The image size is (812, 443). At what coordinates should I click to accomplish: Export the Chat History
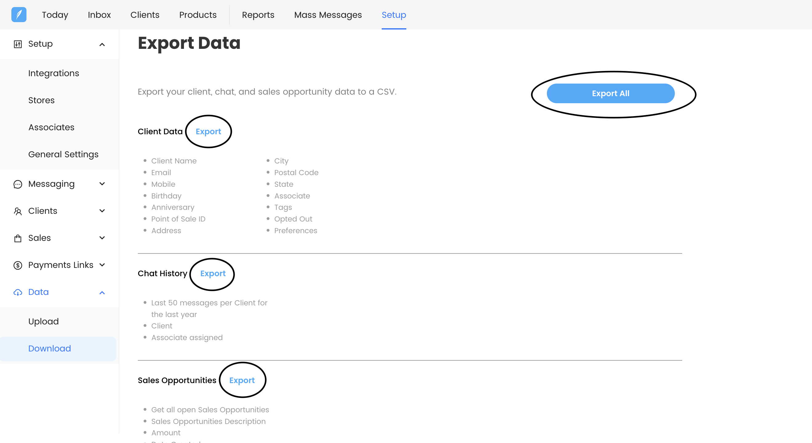[x=213, y=274]
